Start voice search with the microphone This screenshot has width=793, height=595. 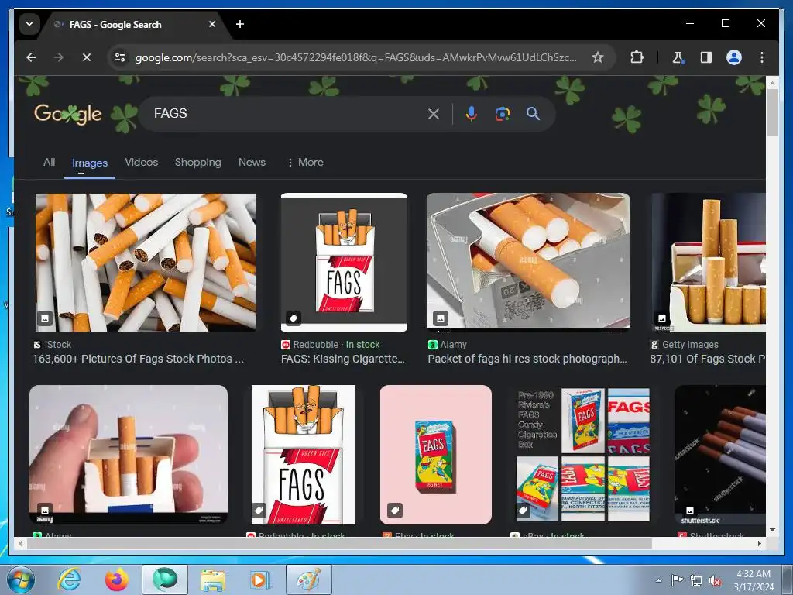471,113
